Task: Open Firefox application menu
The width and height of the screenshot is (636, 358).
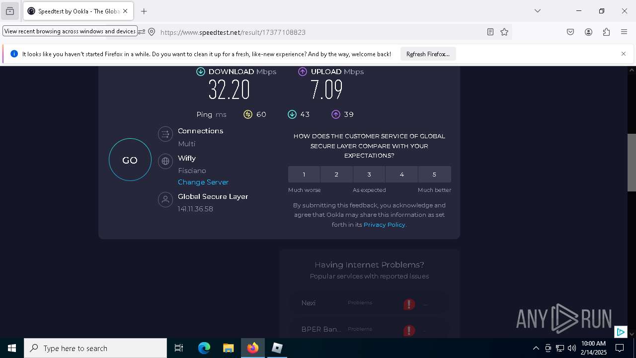Action: 624,32
